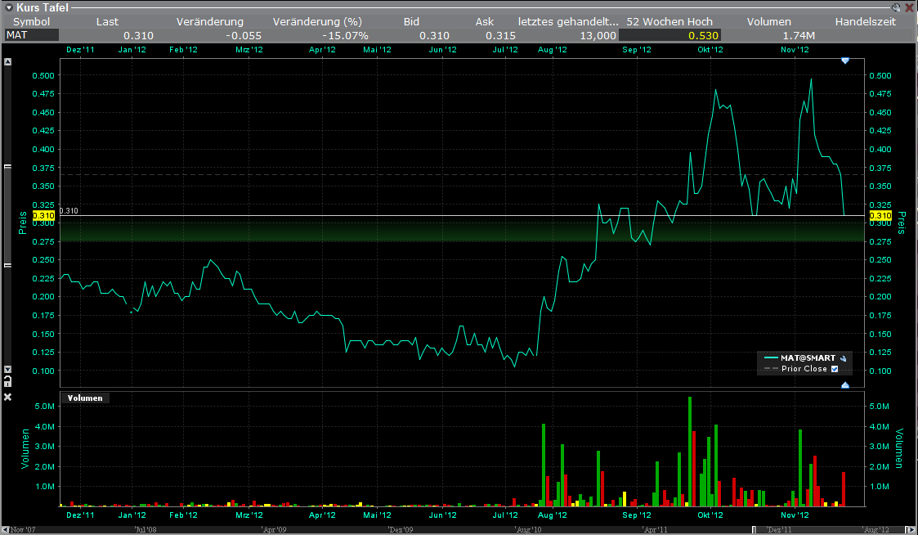
Task: Click the right vertical Volumen axis label
Action: pos(899,448)
